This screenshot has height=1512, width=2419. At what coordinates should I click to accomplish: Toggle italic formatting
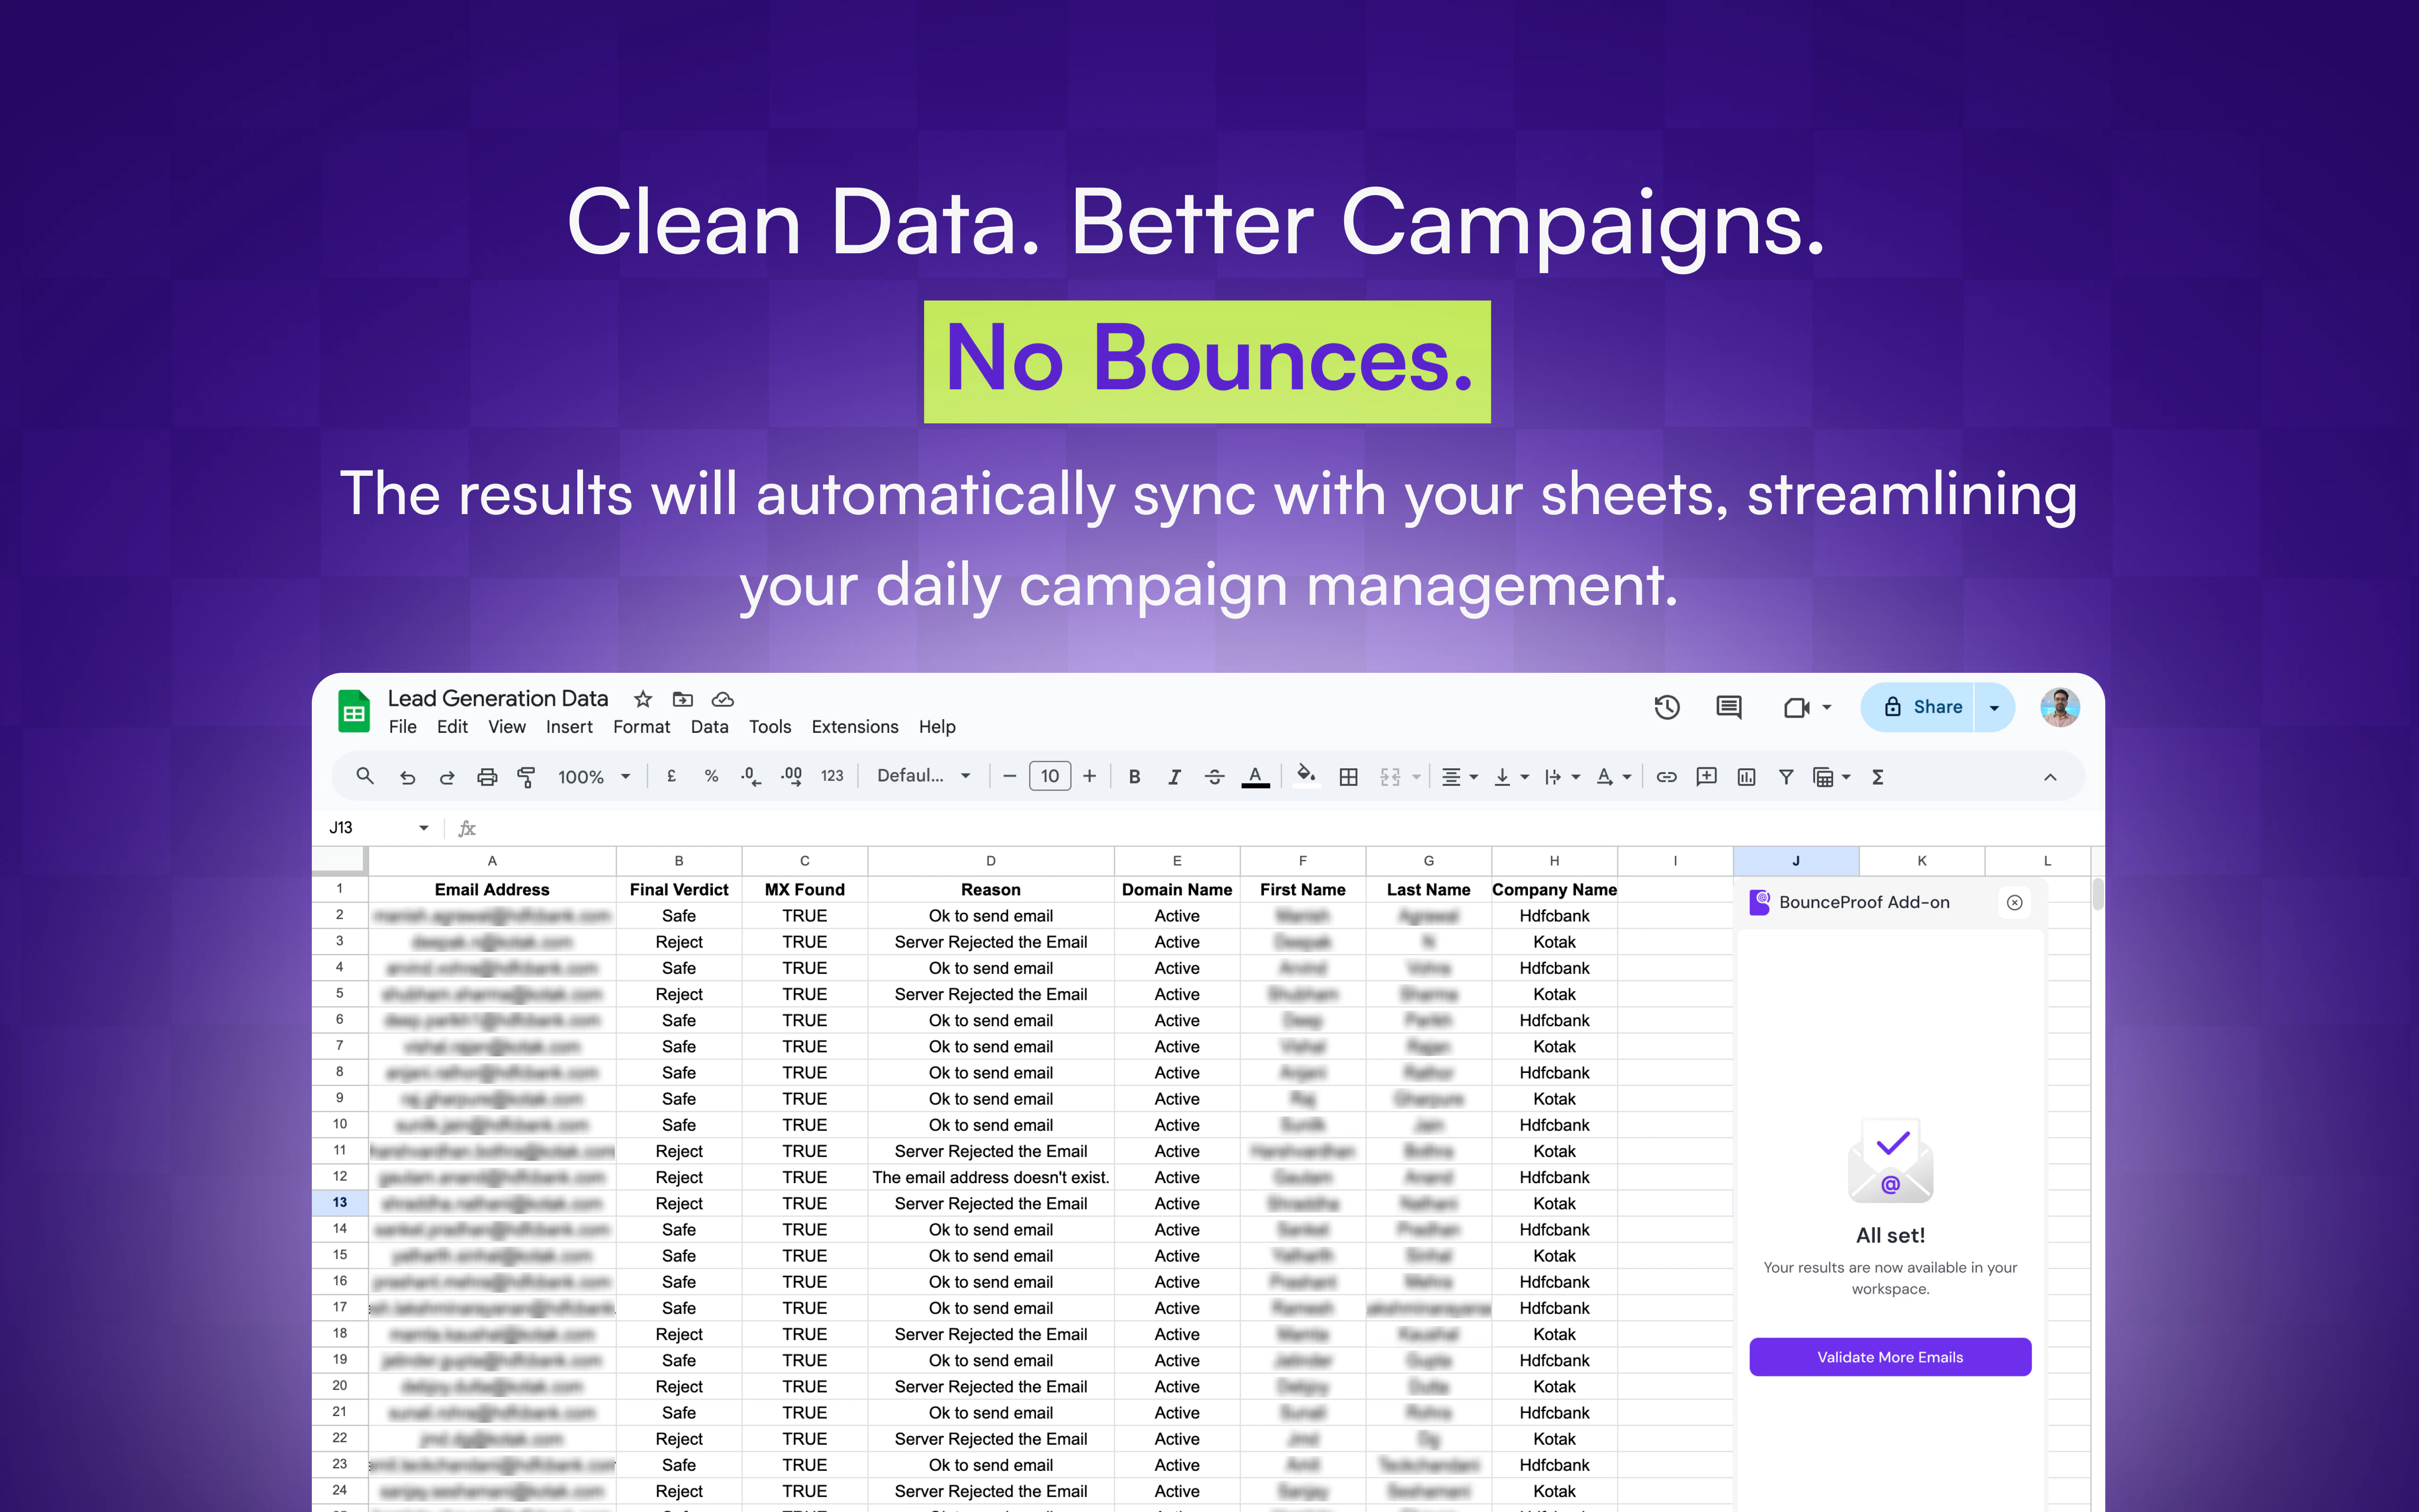1175,777
